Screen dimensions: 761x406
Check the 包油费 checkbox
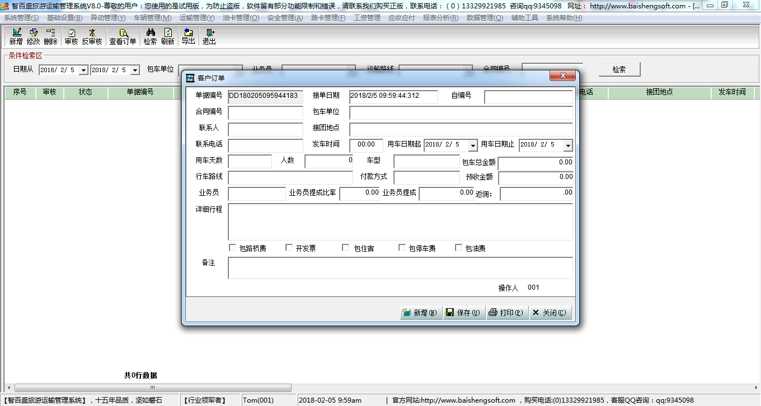point(459,248)
